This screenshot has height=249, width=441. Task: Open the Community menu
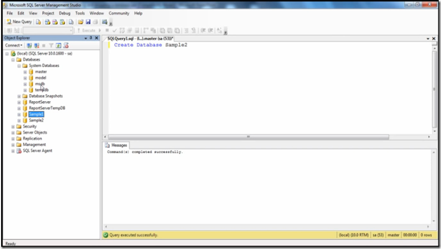pos(119,13)
